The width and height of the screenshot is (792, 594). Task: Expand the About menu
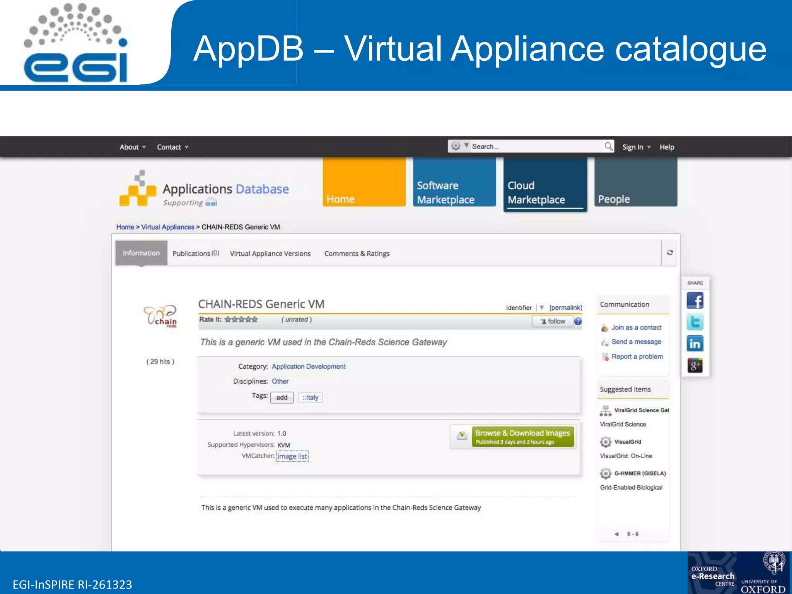point(133,147)
